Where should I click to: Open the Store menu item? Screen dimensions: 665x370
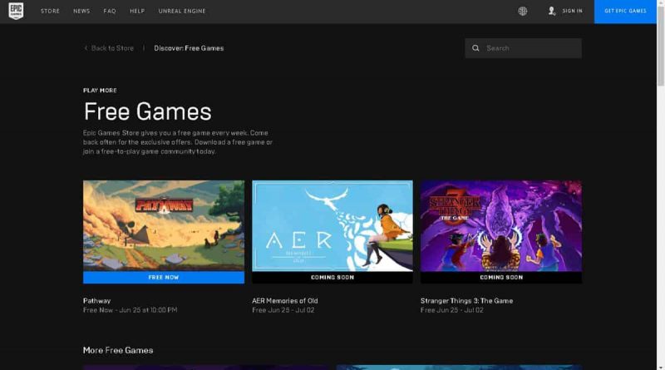(50, 12)
